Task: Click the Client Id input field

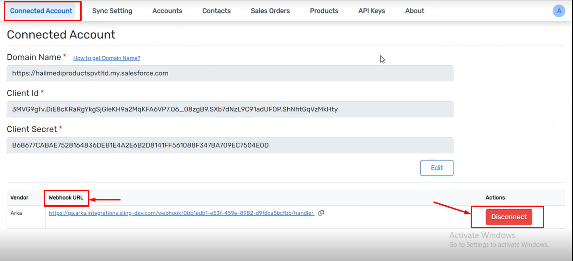Action: (230, 109)
